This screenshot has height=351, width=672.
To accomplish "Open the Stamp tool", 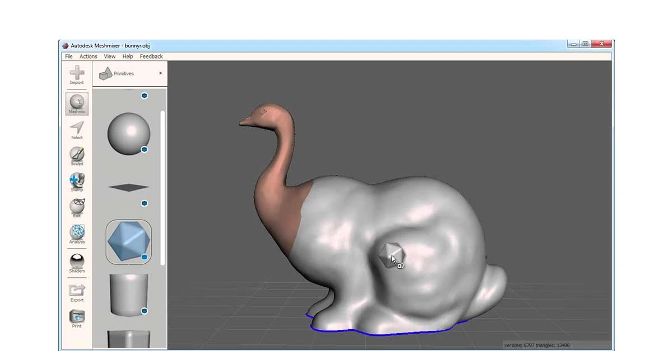I will tap(77, 181).
